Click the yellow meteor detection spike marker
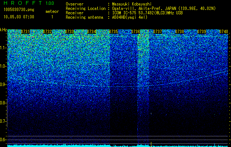Image resolution: width=231 pixels, height=147 pixels. pos(151,144)
